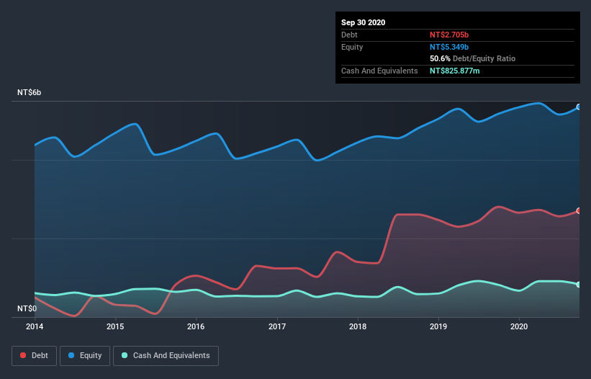Viewport: 591px width, 379px height.
Task: Select the 2015 x-axis label
Action: tap(115, 326)
